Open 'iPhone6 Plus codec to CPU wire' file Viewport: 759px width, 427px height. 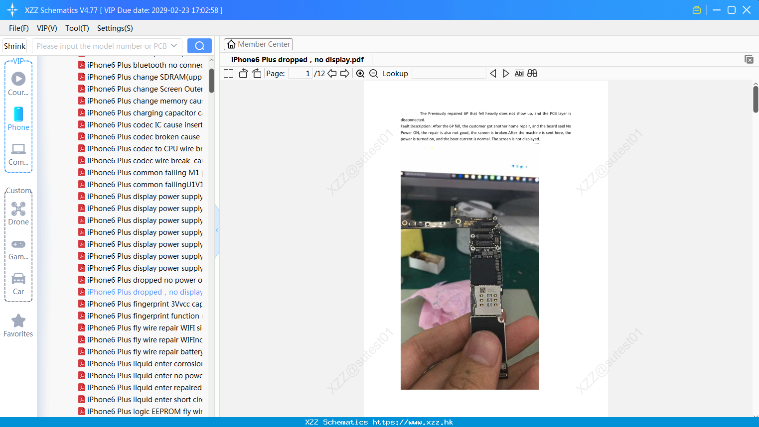tap(141, 149)
